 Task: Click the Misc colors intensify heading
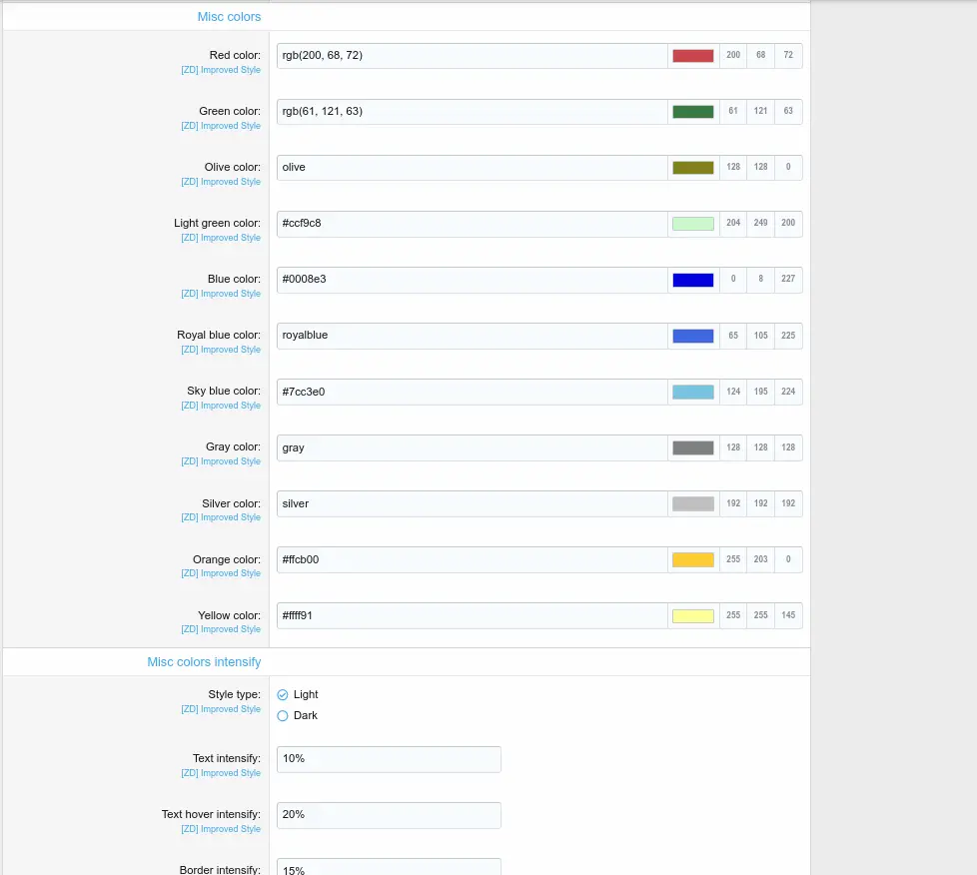[204, 662]
